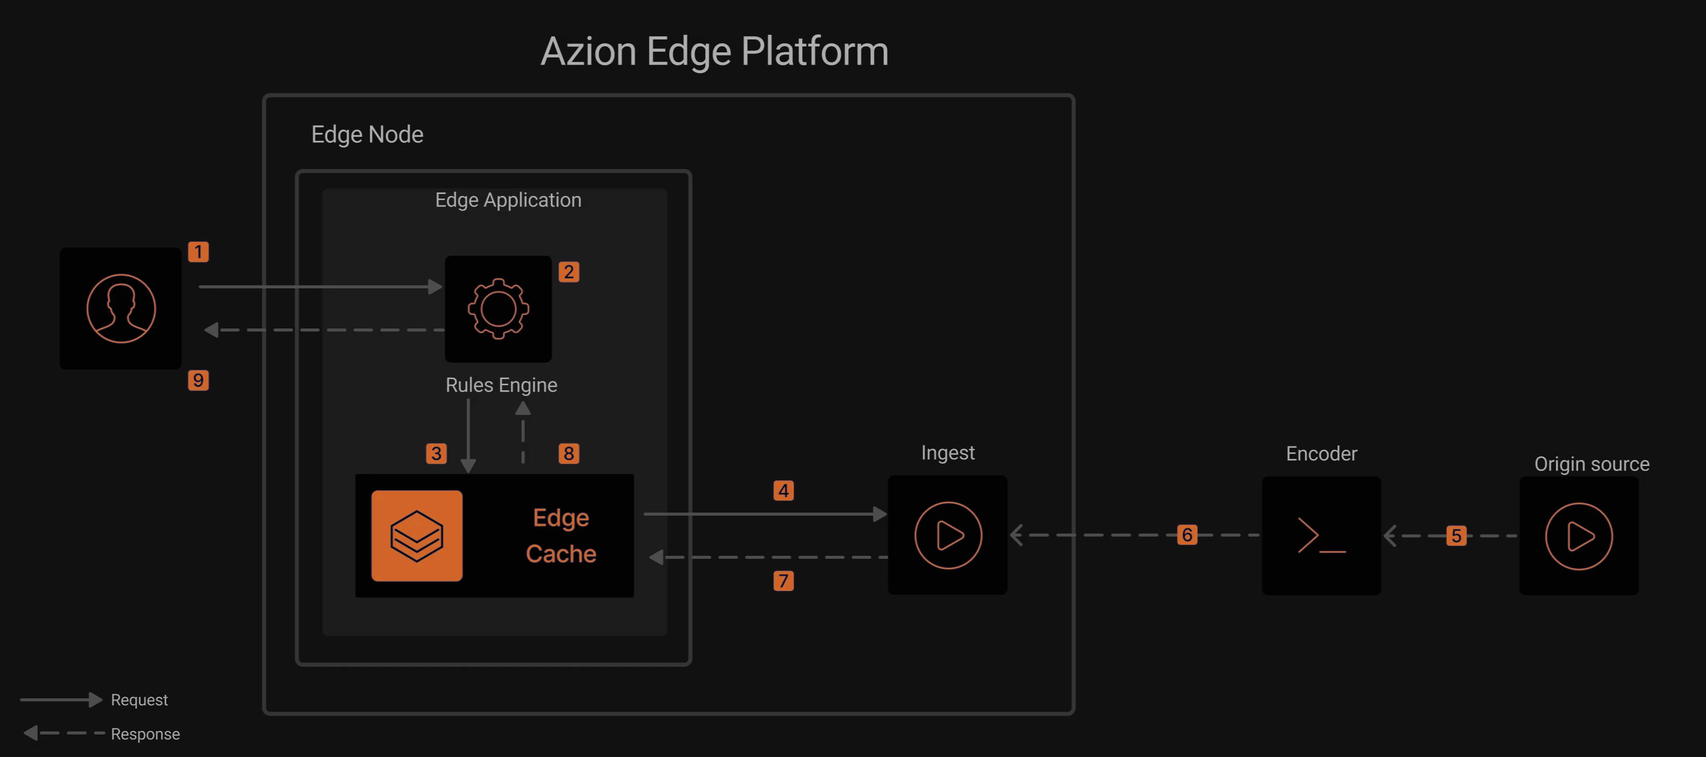Click step 9 numbered response badge
The height and width of the screenshot is (757, 1706).
[x=198, y=380]
